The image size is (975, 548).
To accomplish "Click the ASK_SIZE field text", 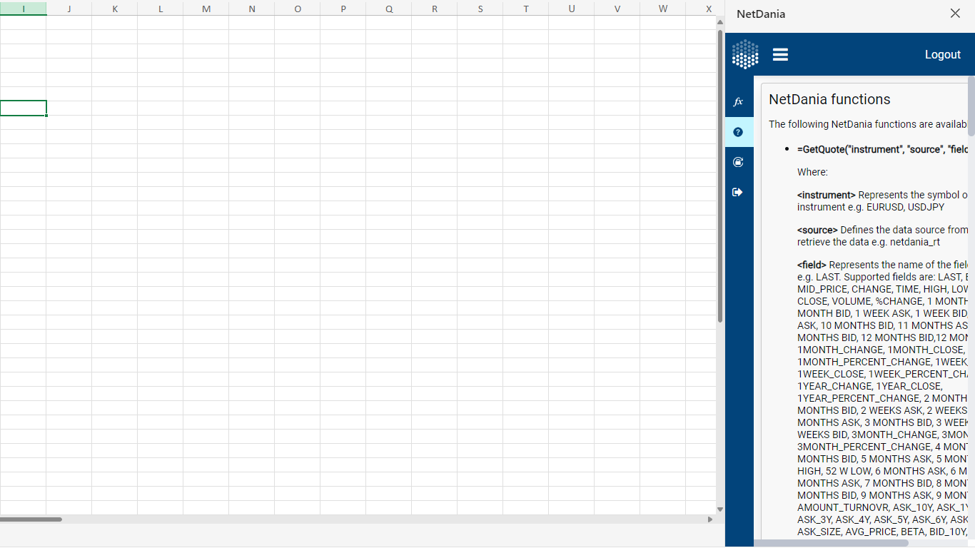I will (x=820, y=532).
